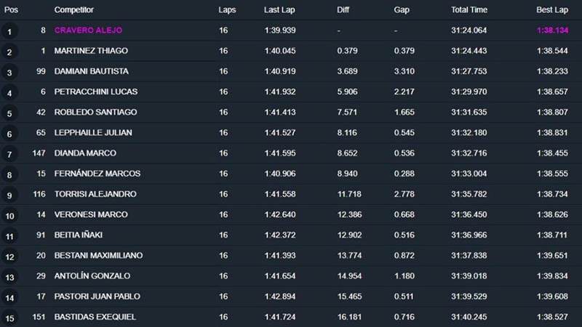Click the Diff column header

[343, 10]
